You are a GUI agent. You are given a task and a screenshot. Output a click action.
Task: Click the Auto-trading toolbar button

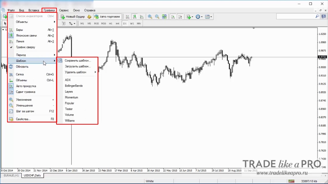[107, 17]
